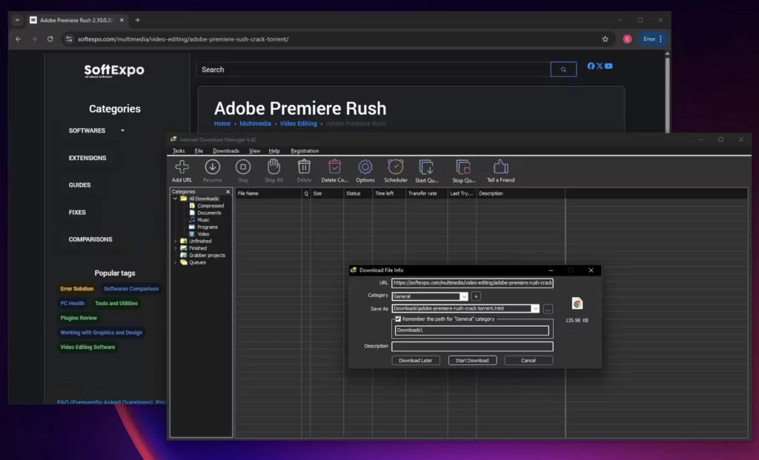Viewport: 759px width, 460px height.
Task: Open the Downloads menu
Action: 225,151
